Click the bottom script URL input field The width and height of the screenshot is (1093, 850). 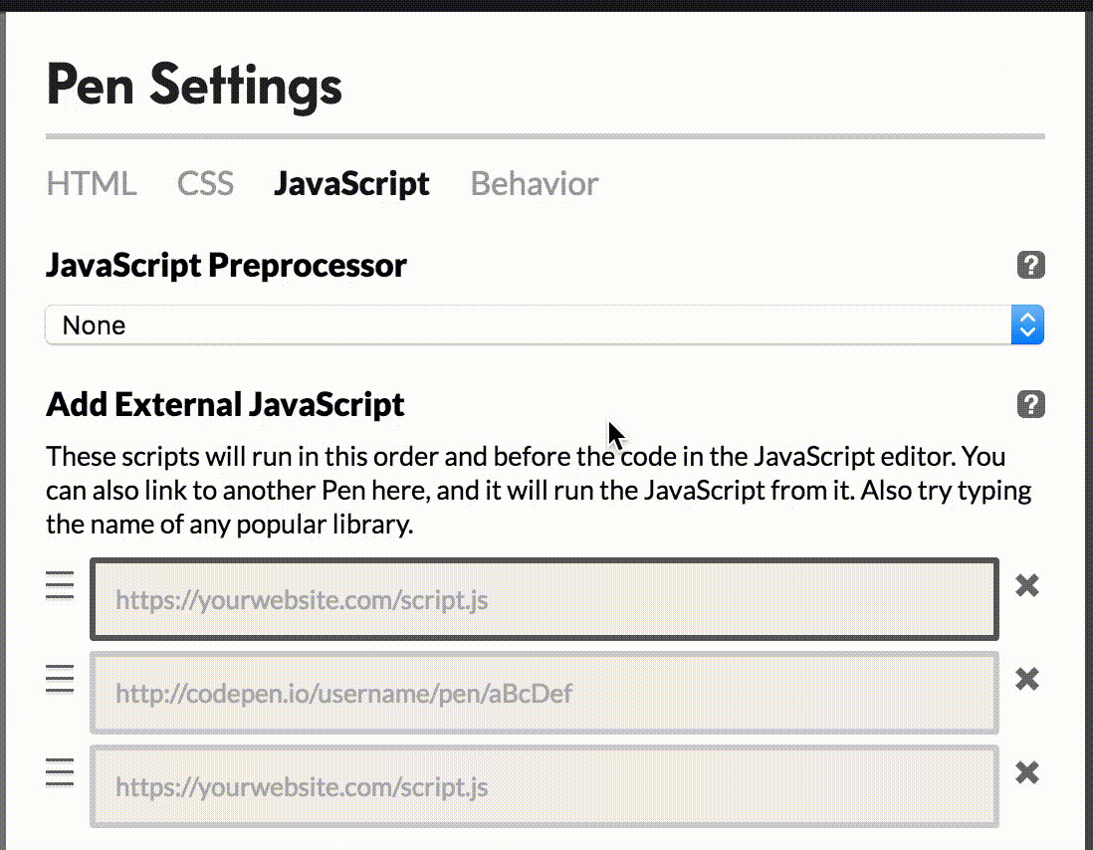[x=545, y=786]
